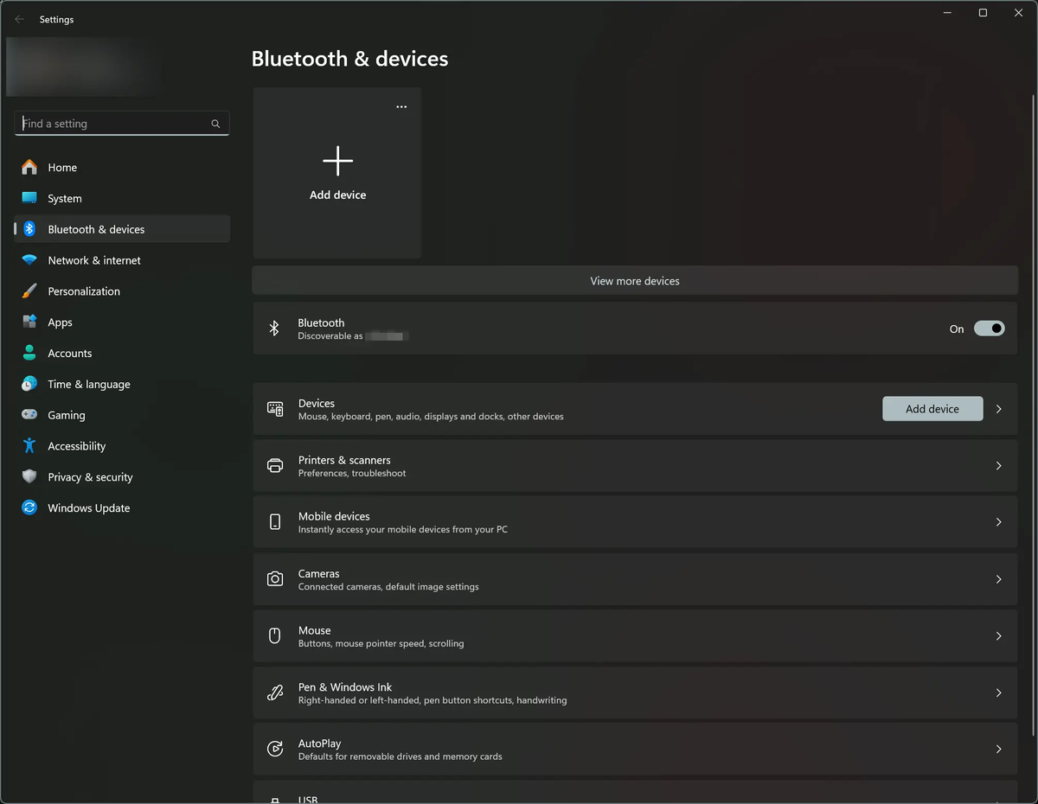Click the Privacy shield icon
Viewport: 1038px width, 804px height.
[29, 477]
